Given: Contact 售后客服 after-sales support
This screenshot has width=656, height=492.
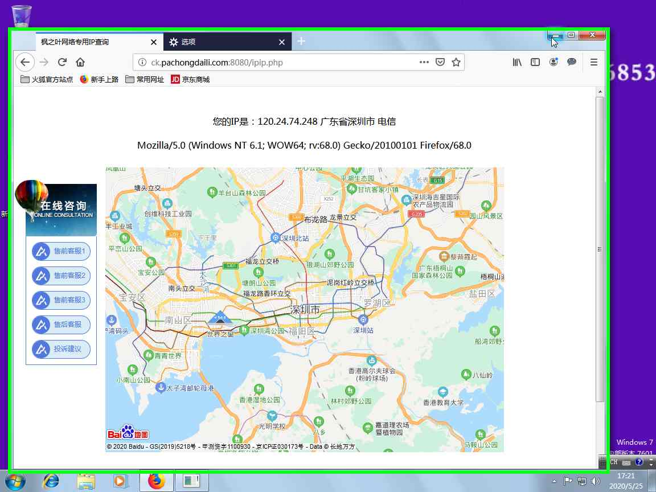Looking at the screenshot, I should [x=61, y=325].
